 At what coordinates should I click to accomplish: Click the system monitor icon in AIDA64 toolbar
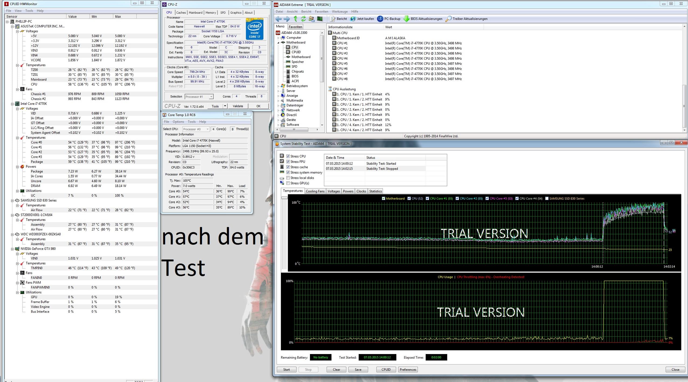coord(320,19)
